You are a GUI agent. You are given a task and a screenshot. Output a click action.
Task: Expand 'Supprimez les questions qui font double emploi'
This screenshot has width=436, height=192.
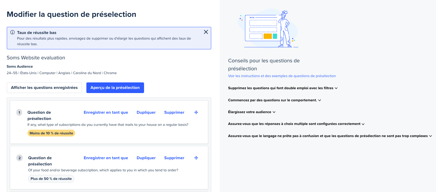[282, 88]
